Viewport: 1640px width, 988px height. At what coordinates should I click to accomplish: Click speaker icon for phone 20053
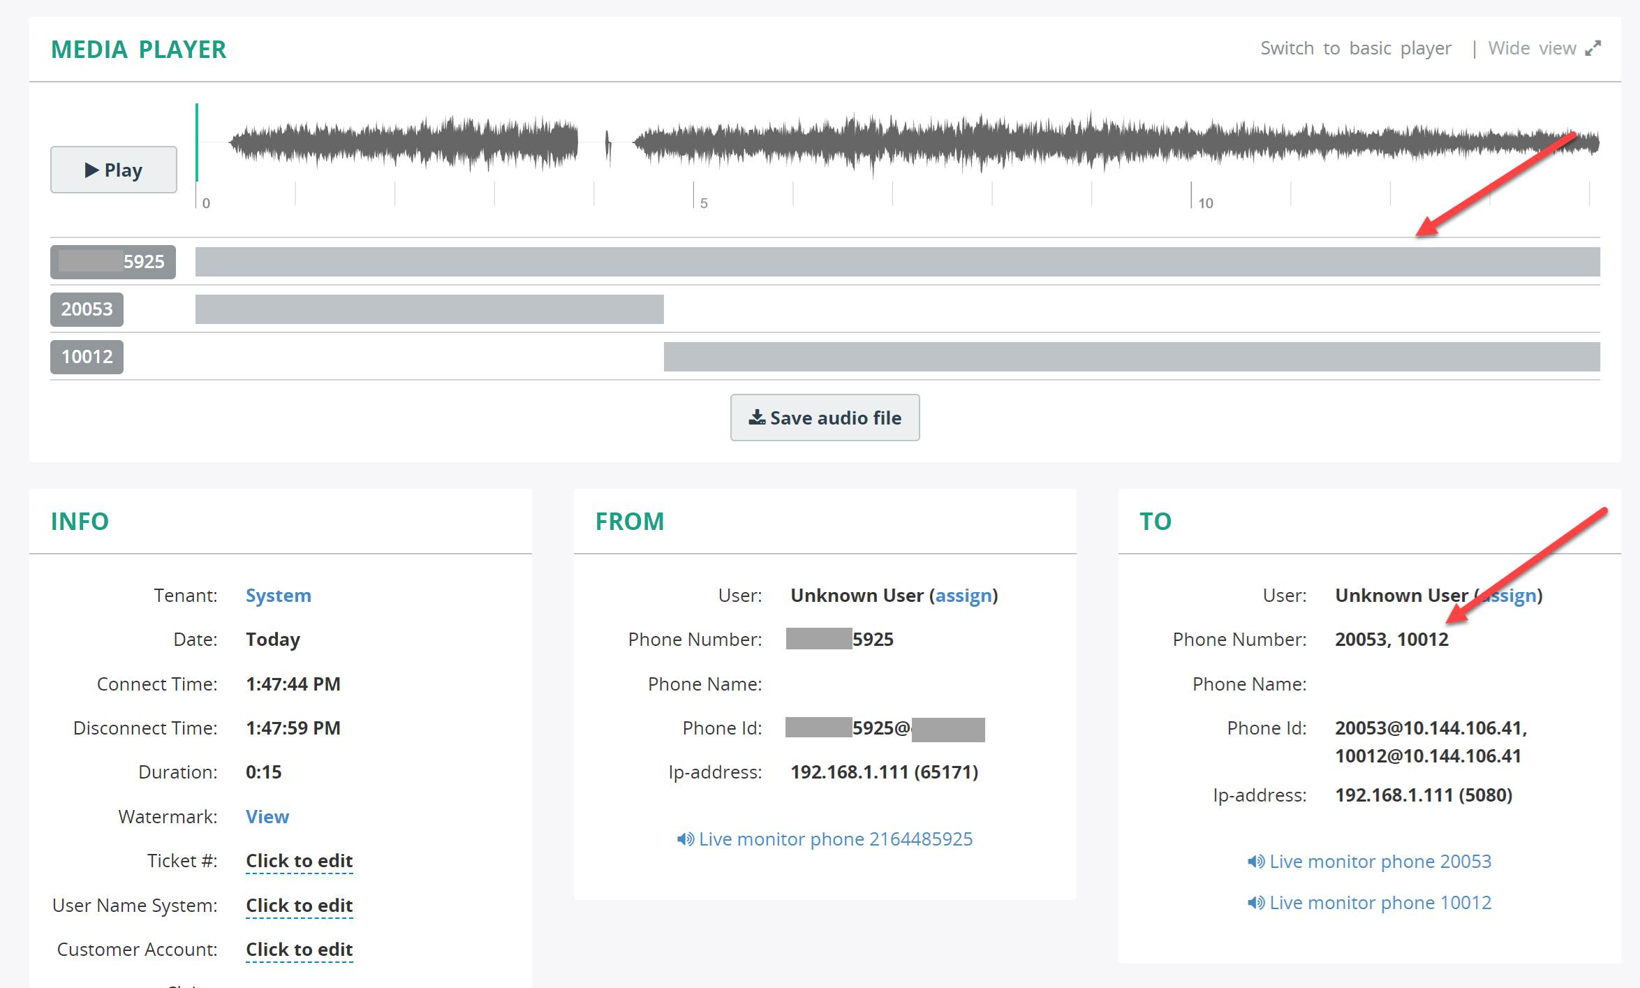pos(1255,862)
